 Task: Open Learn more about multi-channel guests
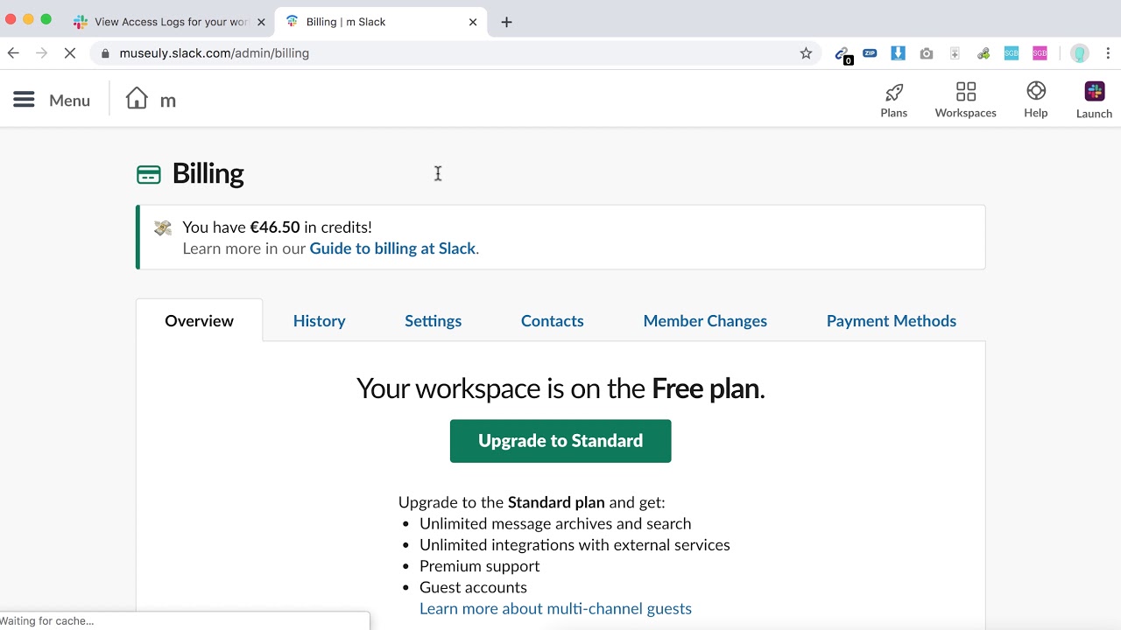(555, 609)
